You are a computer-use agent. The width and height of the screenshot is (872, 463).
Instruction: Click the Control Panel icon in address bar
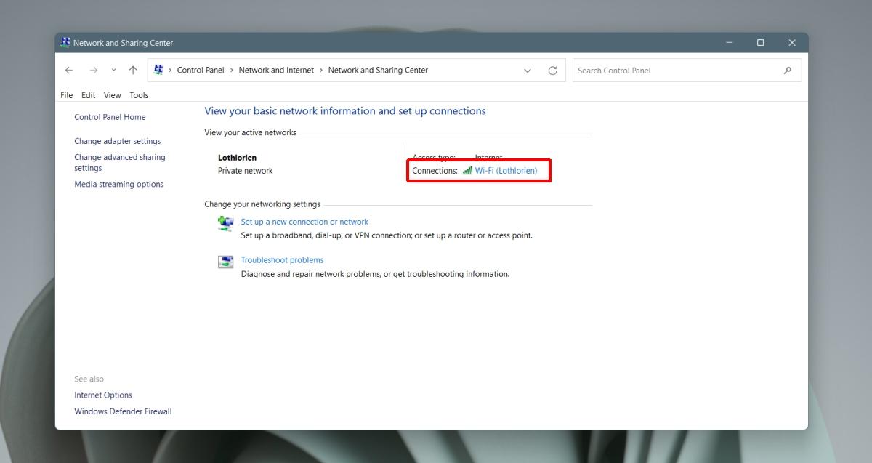click(x=158, y=70)
